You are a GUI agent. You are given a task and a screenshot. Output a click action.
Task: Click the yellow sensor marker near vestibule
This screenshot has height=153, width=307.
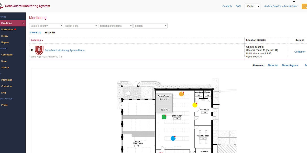(195, 105)
